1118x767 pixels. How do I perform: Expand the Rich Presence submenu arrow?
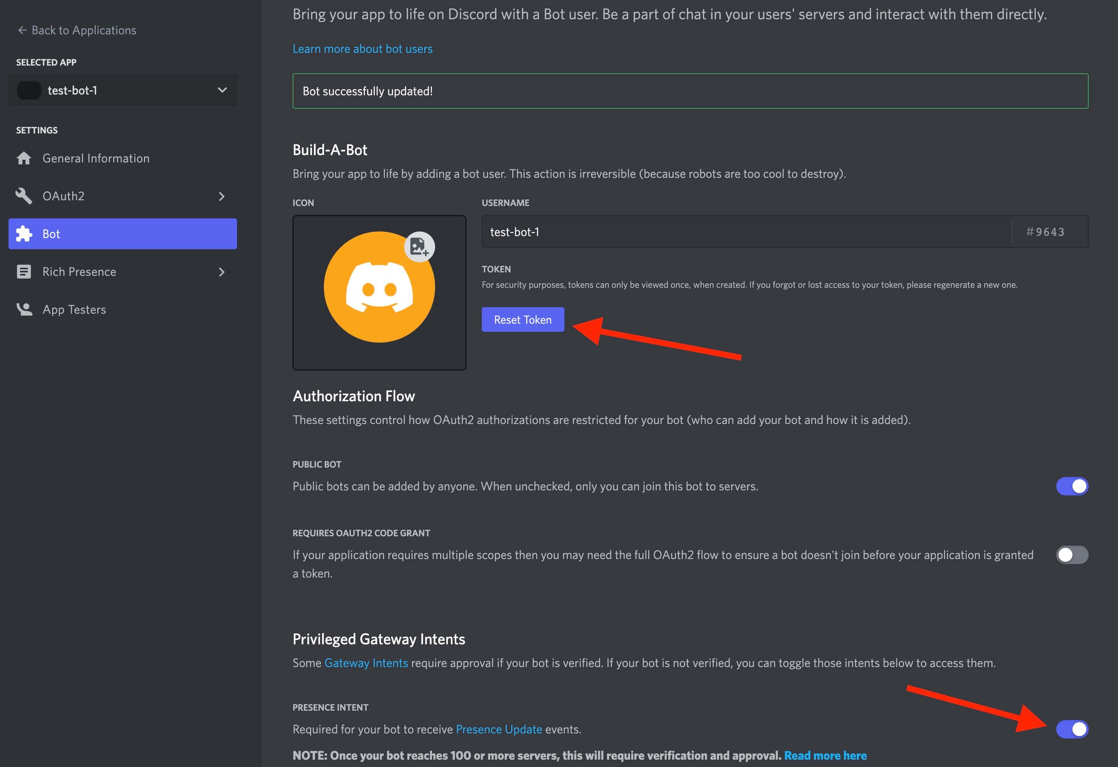click(x=222, y=272)
